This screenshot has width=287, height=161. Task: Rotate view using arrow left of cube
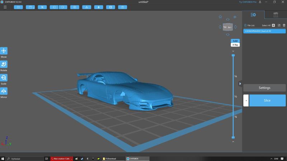coord(220,27)
